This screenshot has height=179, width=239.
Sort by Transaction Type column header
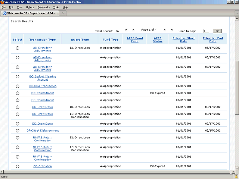click(x=43, y=40)
